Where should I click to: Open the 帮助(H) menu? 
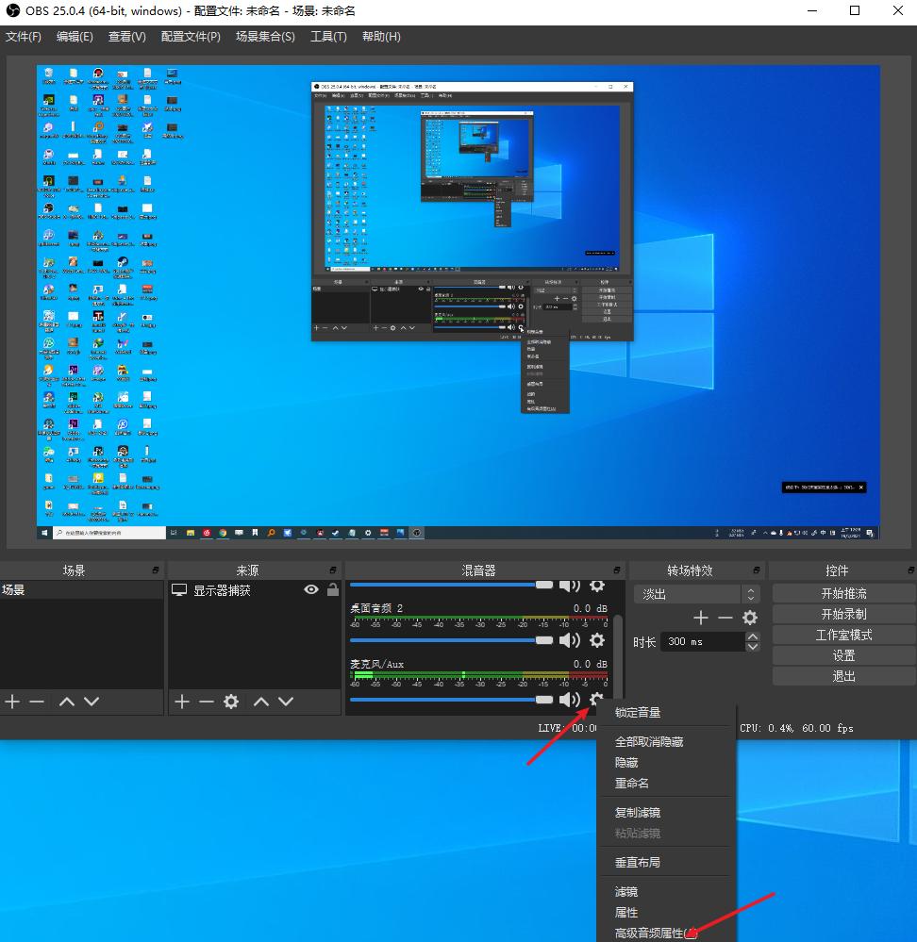pyautogui.click(x=381, y=37)
